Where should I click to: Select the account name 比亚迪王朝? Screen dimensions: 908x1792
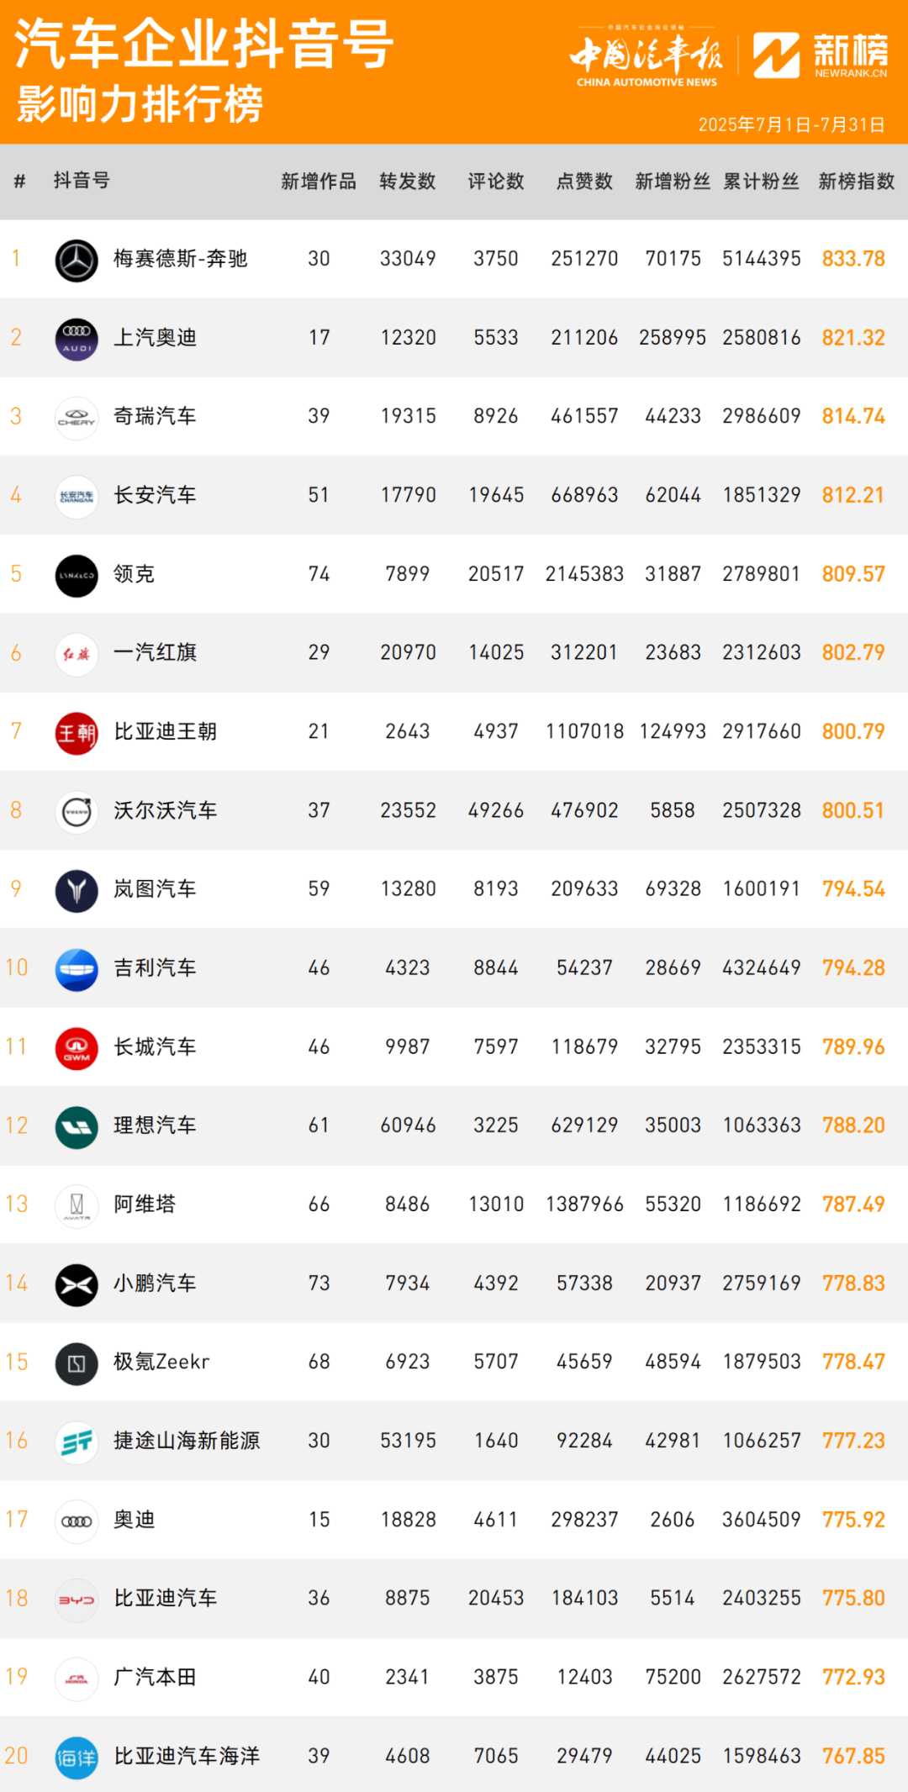point(166,731)
